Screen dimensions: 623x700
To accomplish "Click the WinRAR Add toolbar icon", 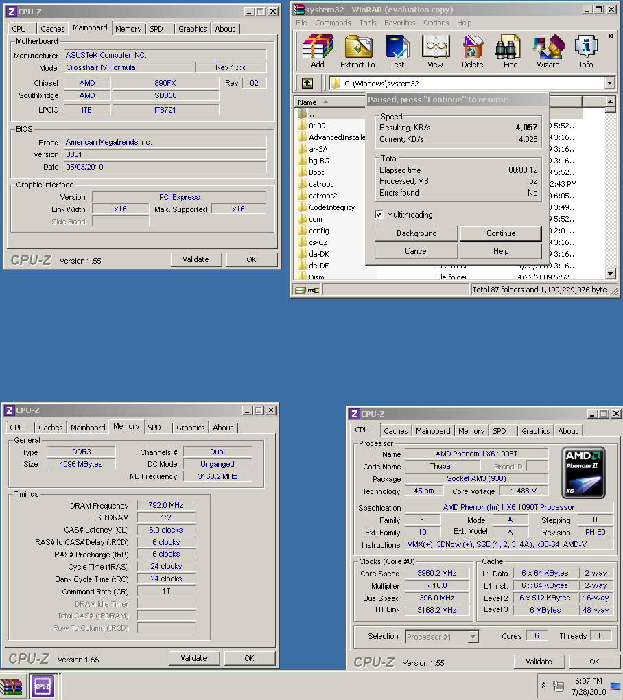I will pos(317,51).
